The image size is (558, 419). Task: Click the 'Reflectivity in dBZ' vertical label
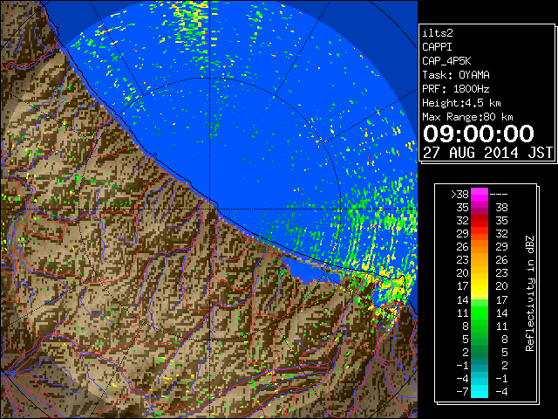530,293
